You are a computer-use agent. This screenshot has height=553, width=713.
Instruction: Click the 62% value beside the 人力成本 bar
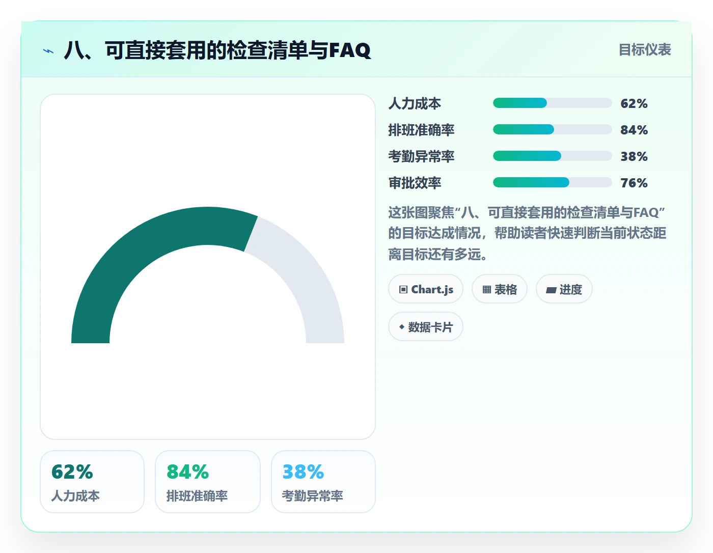634,103
